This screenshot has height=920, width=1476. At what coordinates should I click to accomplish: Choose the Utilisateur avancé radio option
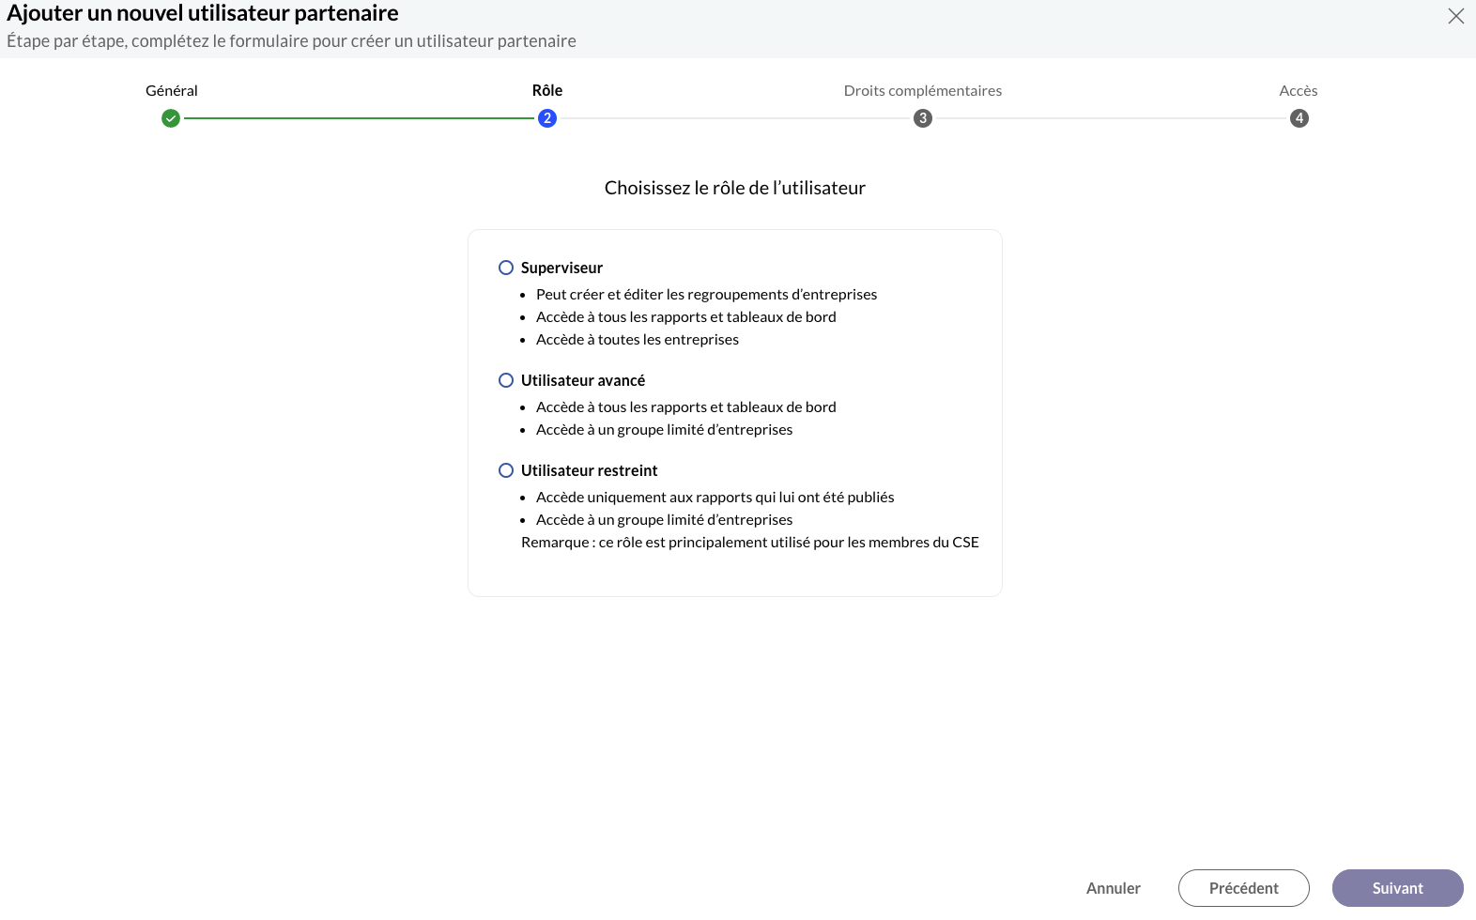coord(506,380)
